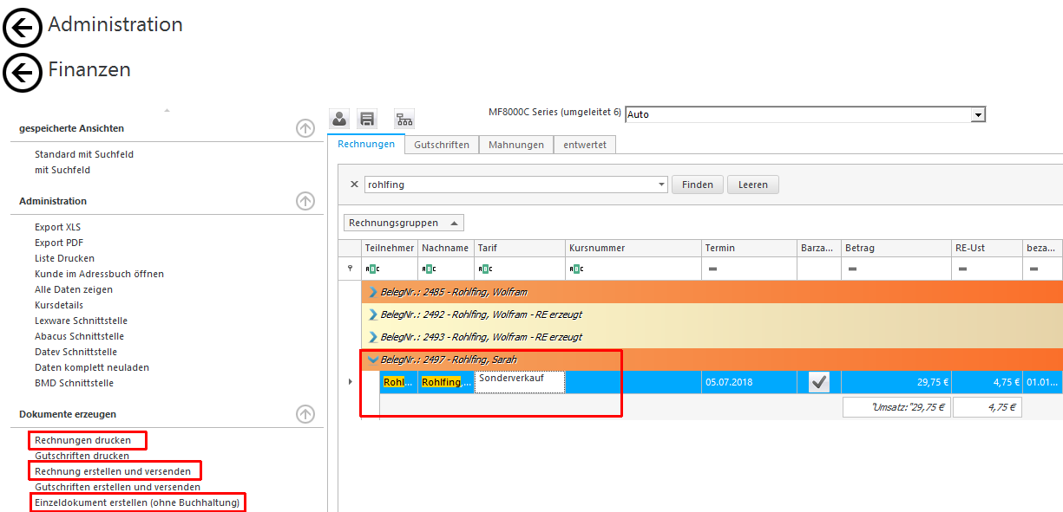Image resolution: width=1063 pixels, height=512 pixels.
Task: Click the hierarchy tree icon in the toolbar
Action: click(404, 119)
